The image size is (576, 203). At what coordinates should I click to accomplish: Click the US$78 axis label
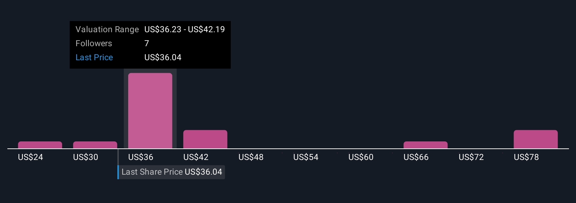[526, 157]
